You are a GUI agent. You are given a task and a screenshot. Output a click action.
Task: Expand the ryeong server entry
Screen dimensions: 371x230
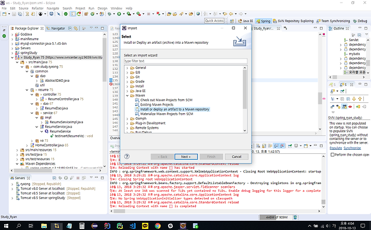(12, 184)
